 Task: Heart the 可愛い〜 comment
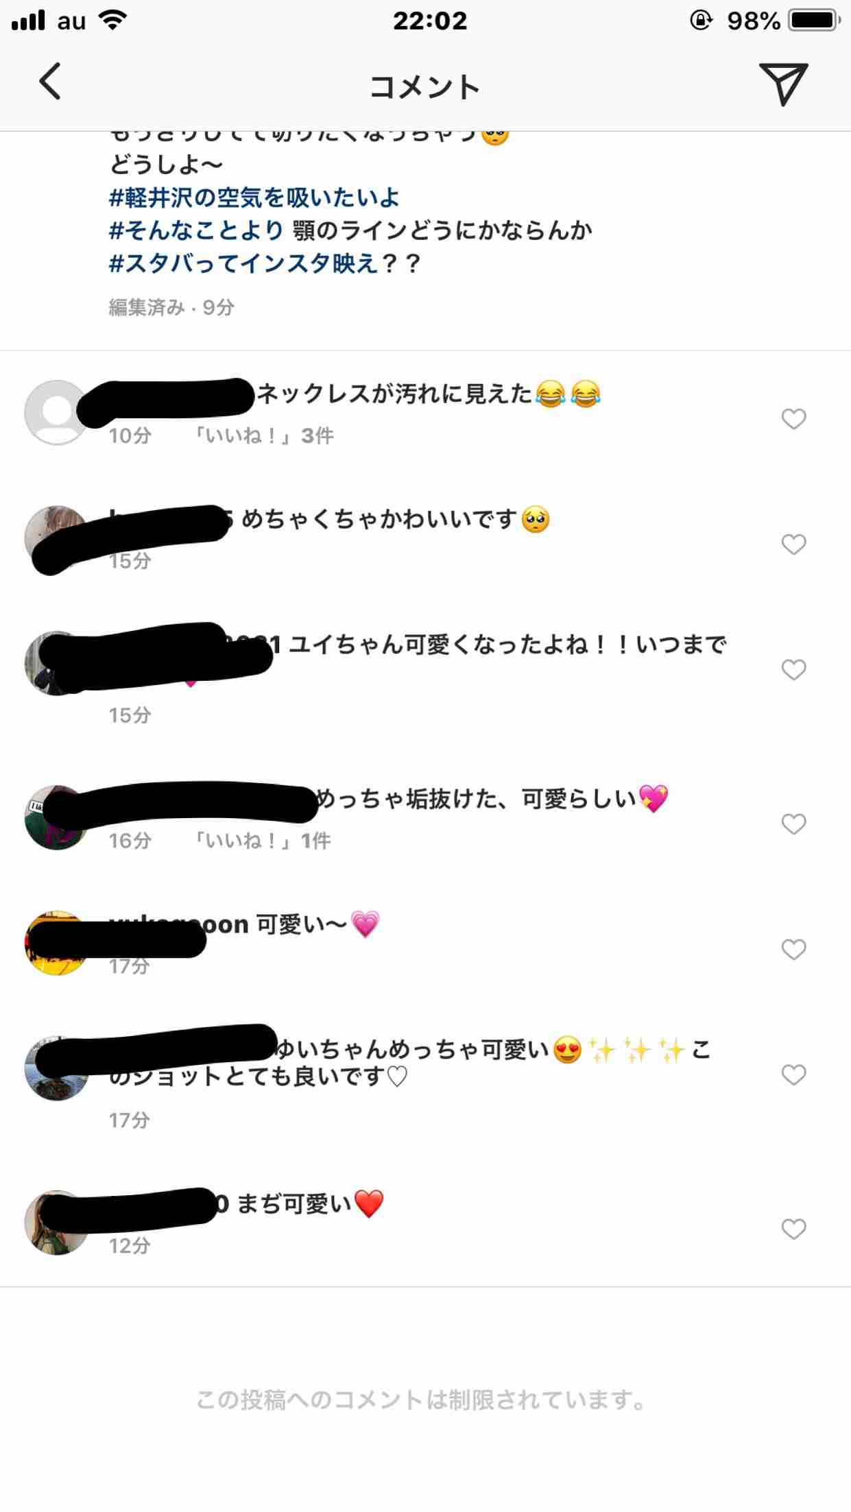point(793,949)
